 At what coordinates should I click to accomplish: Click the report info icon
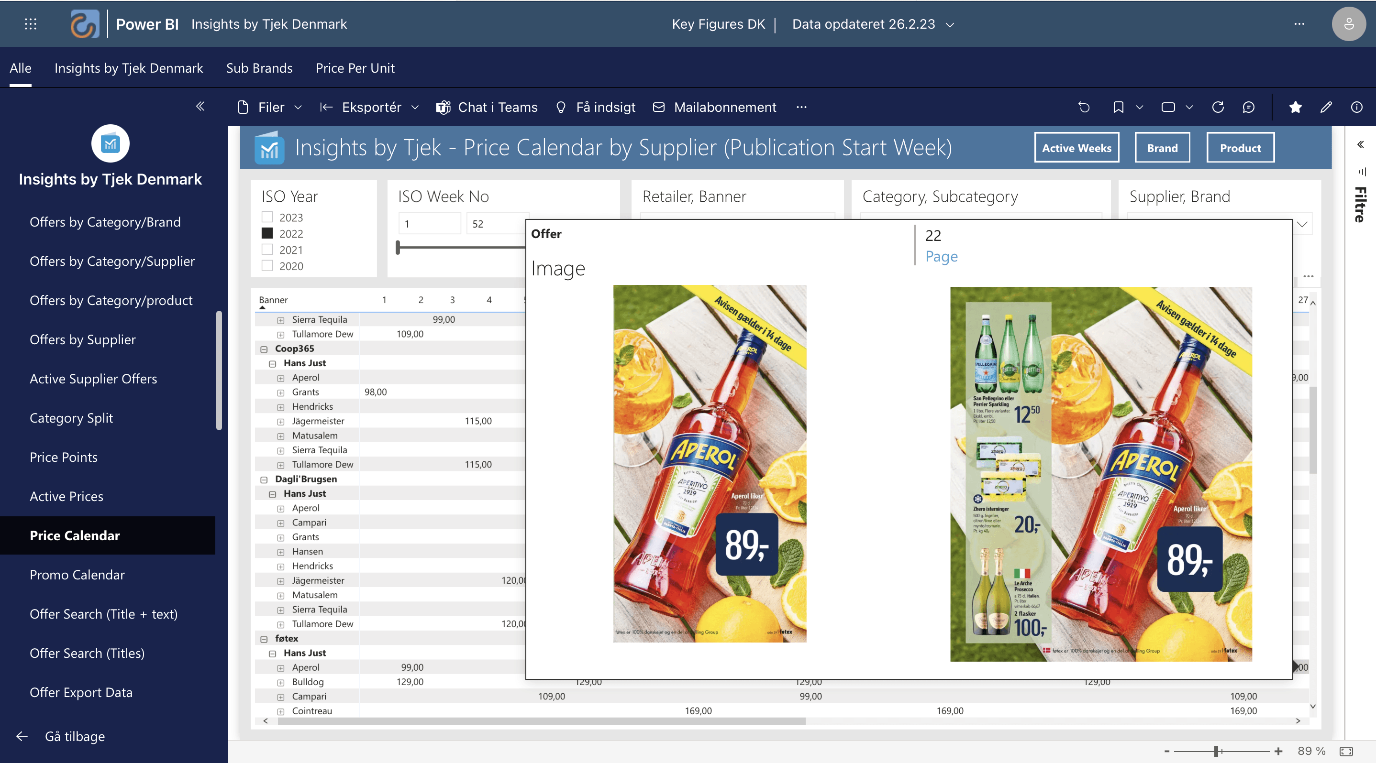pyautogui.click(x=1356, y=107)
